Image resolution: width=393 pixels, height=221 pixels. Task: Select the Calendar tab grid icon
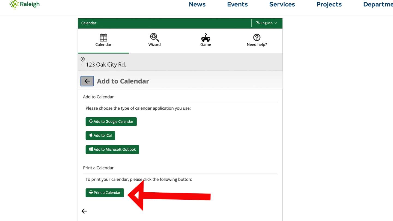point(103,37)
